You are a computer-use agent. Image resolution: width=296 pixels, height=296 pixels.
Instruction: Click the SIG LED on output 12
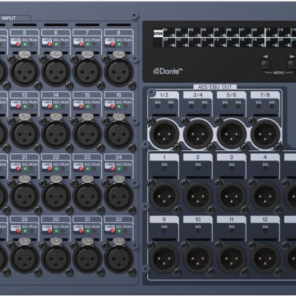coord(265,231)
